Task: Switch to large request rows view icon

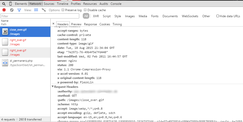Action: [x=36, y=10]
